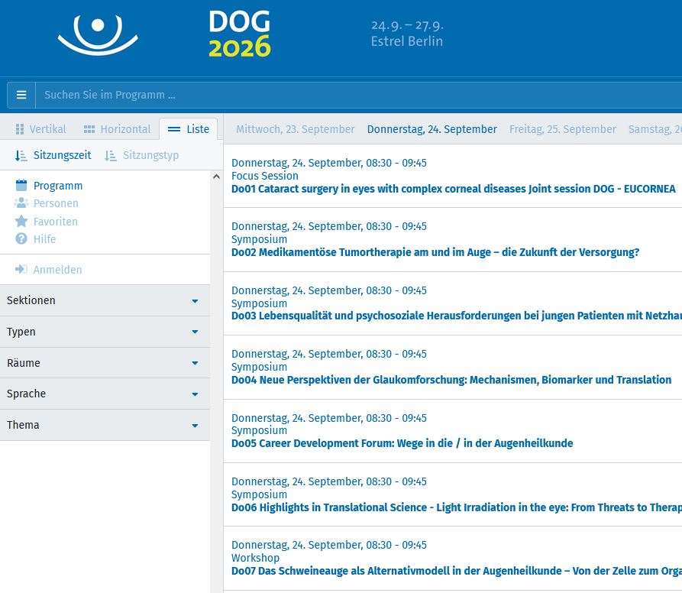Expand the Thema filter
The width and height of the screenshot is (682, 593).
click(x=105, y=425)
